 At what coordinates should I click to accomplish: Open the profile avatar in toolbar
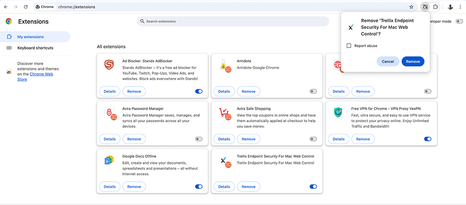click(x=451, y=7)
